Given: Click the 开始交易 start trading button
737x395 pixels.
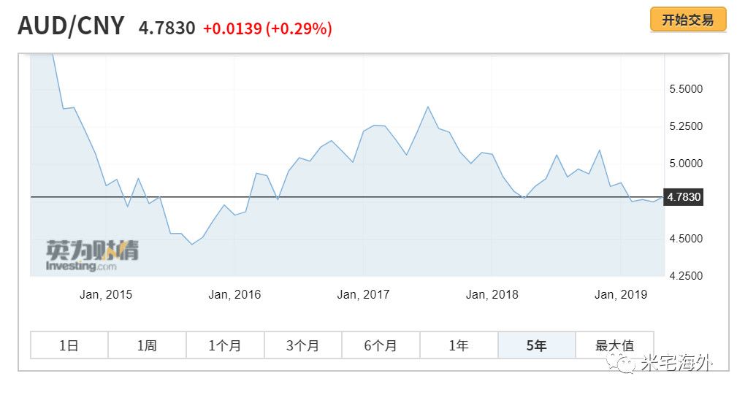Looking at the screenshot, I should click(687, 20).
